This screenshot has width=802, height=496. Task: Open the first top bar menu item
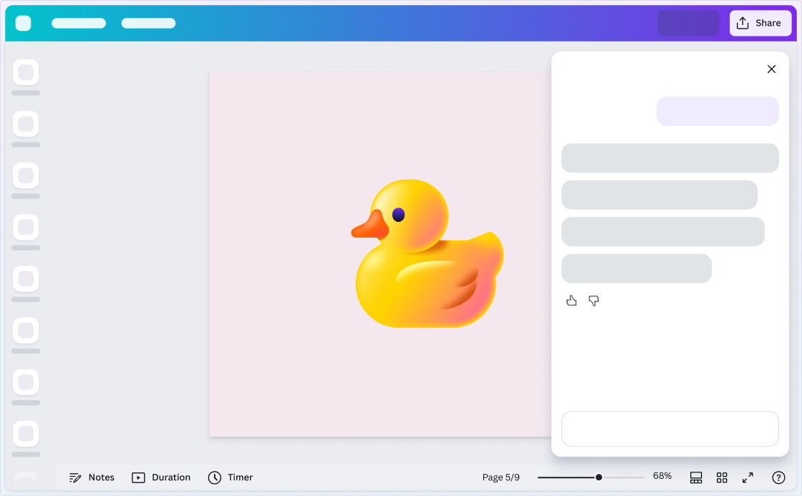(79, 23)
